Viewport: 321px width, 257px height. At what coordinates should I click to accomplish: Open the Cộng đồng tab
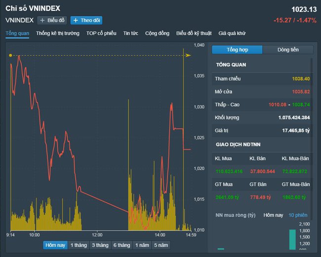(157, 33)
